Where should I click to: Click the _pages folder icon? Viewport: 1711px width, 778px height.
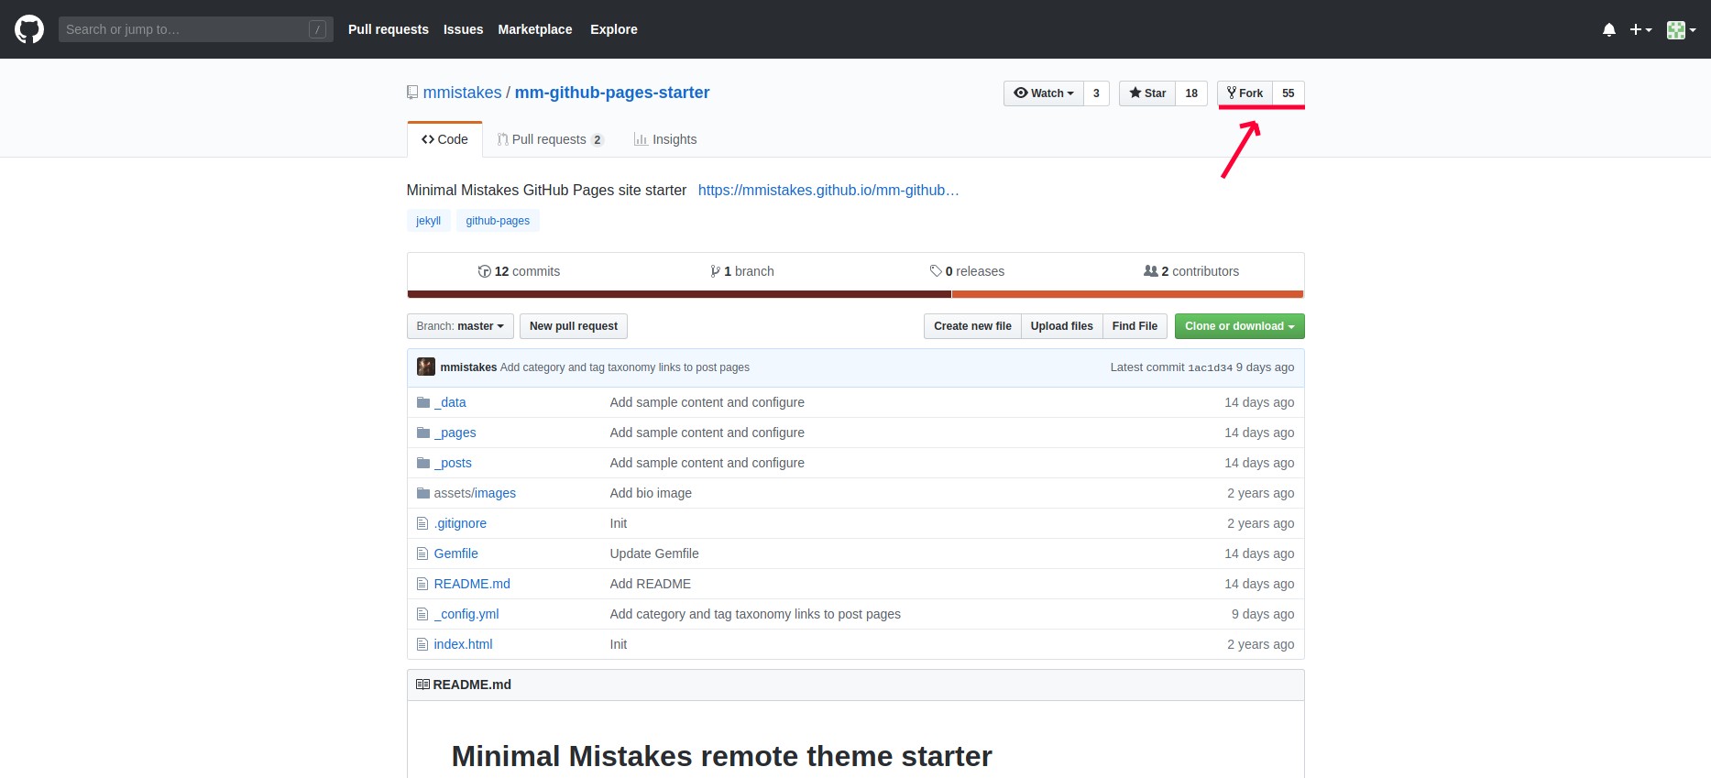tap(423, 433)
